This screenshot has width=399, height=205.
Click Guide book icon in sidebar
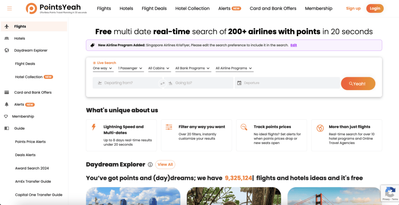tap(7, 128)
